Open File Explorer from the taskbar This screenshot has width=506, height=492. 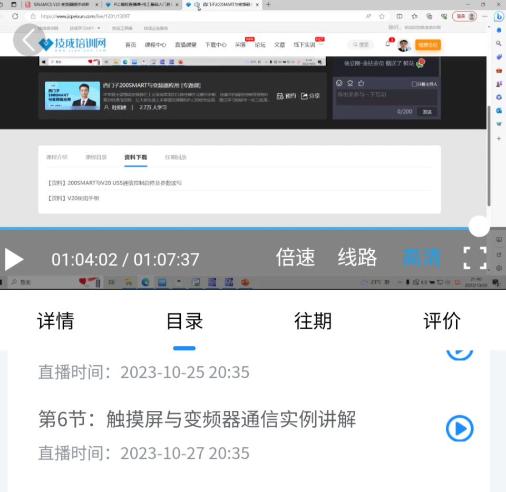pyautogui.click(x=129, y=282)
